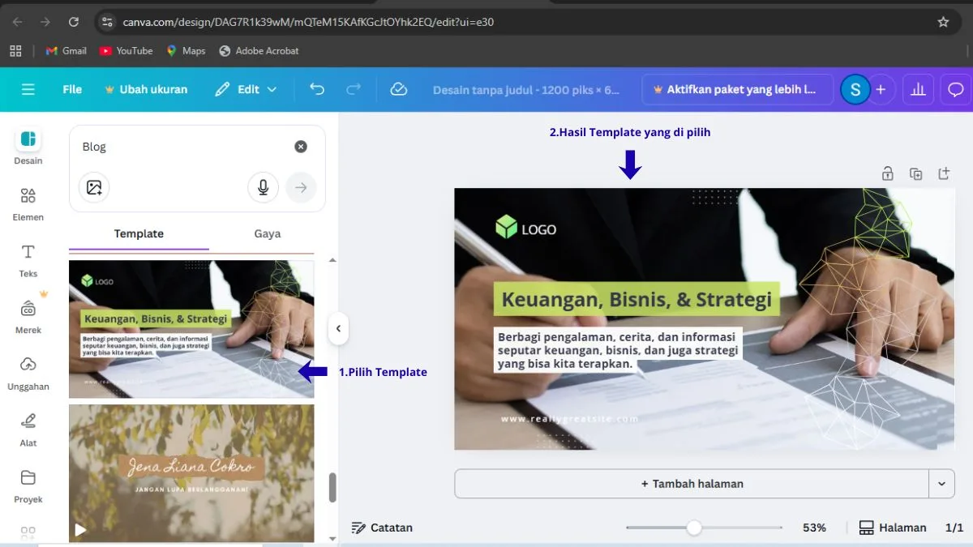Select the Teks tool in sidebar
Screen dimensions: 973x547
coord(28,260)
